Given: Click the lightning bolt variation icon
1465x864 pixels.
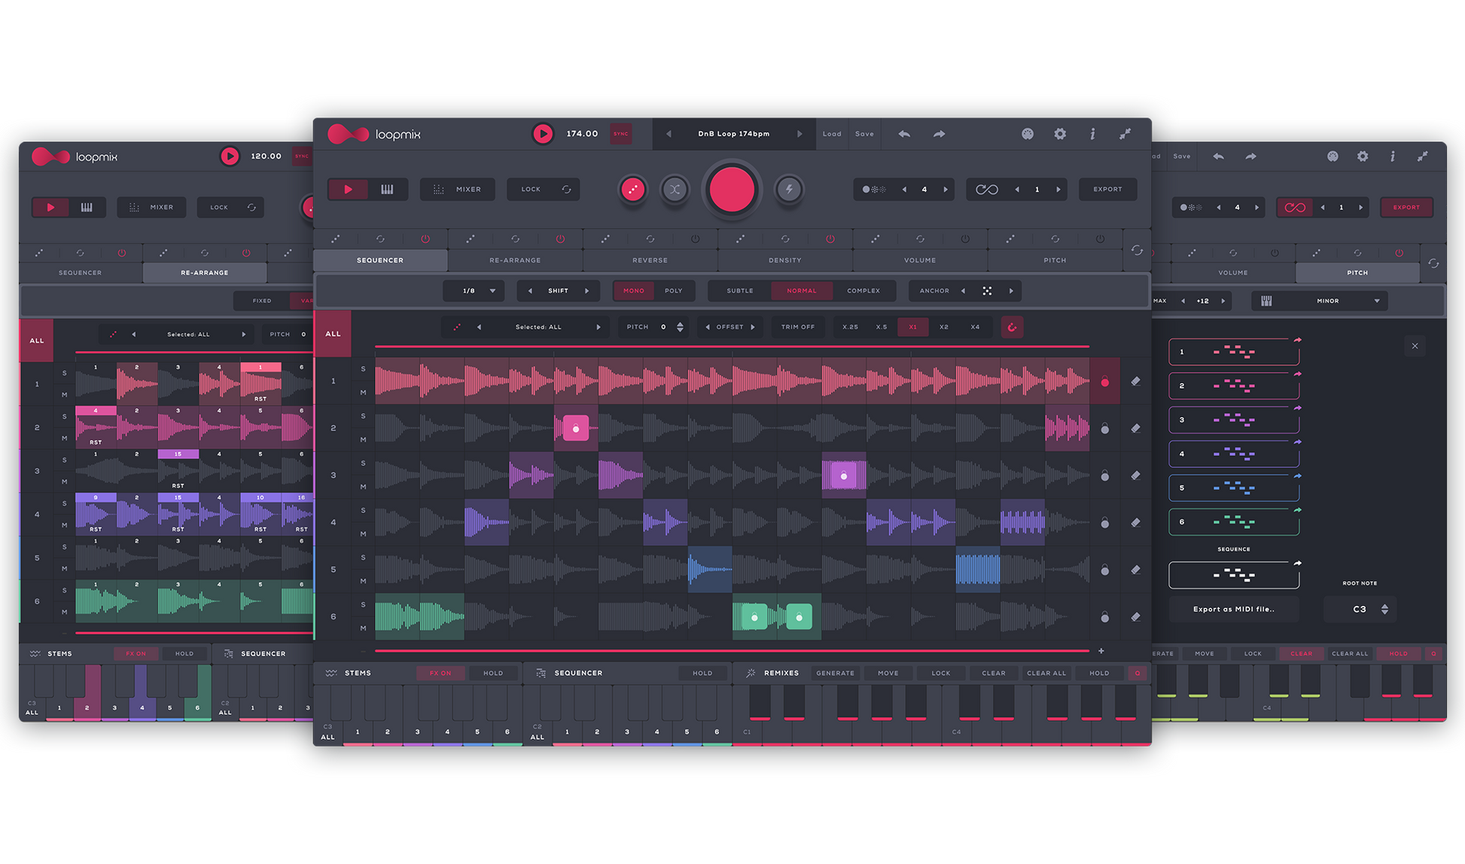Looking at the screenshot, I should coord(788,190).
